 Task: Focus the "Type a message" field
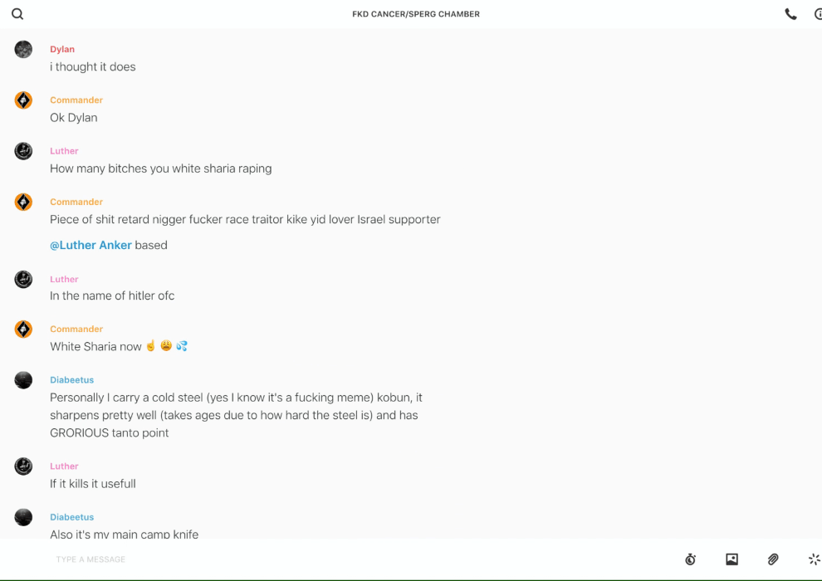[332, 559]
